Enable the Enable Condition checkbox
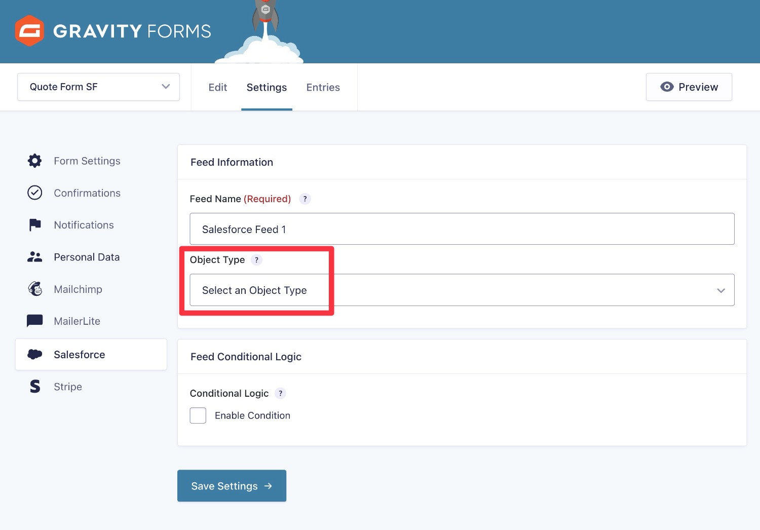Screen dimensions: 760x530 click(198, 415)
